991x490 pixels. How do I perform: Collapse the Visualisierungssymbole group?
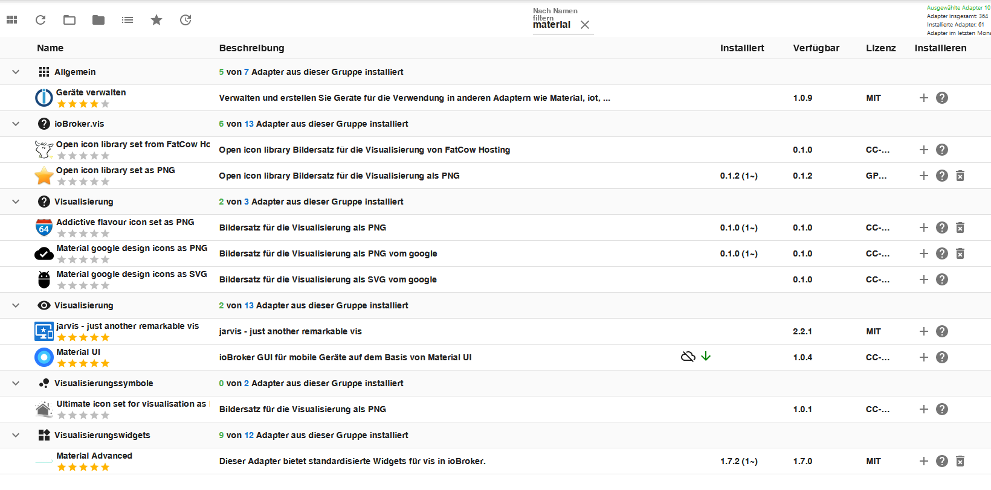pos(16,383)
